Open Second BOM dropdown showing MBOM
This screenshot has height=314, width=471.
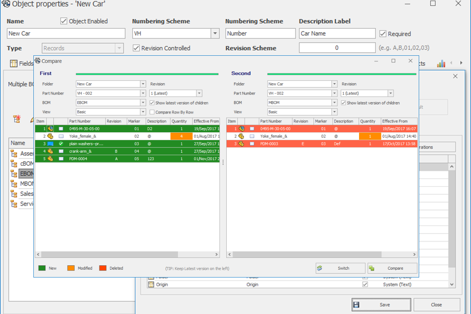(334, 103)
